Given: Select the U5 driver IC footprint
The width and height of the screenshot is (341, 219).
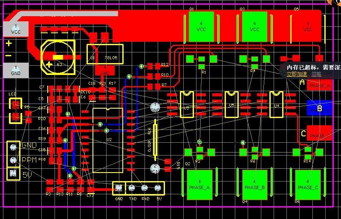Looking at the screenshot, I should point(231,105).
